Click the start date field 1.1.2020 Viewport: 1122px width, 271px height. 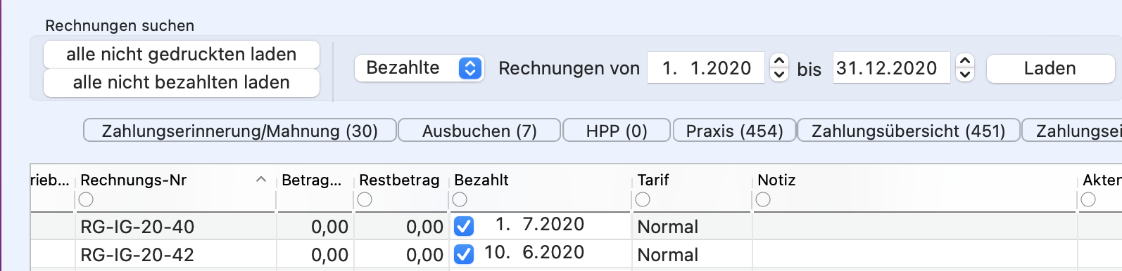click(706, 68)
